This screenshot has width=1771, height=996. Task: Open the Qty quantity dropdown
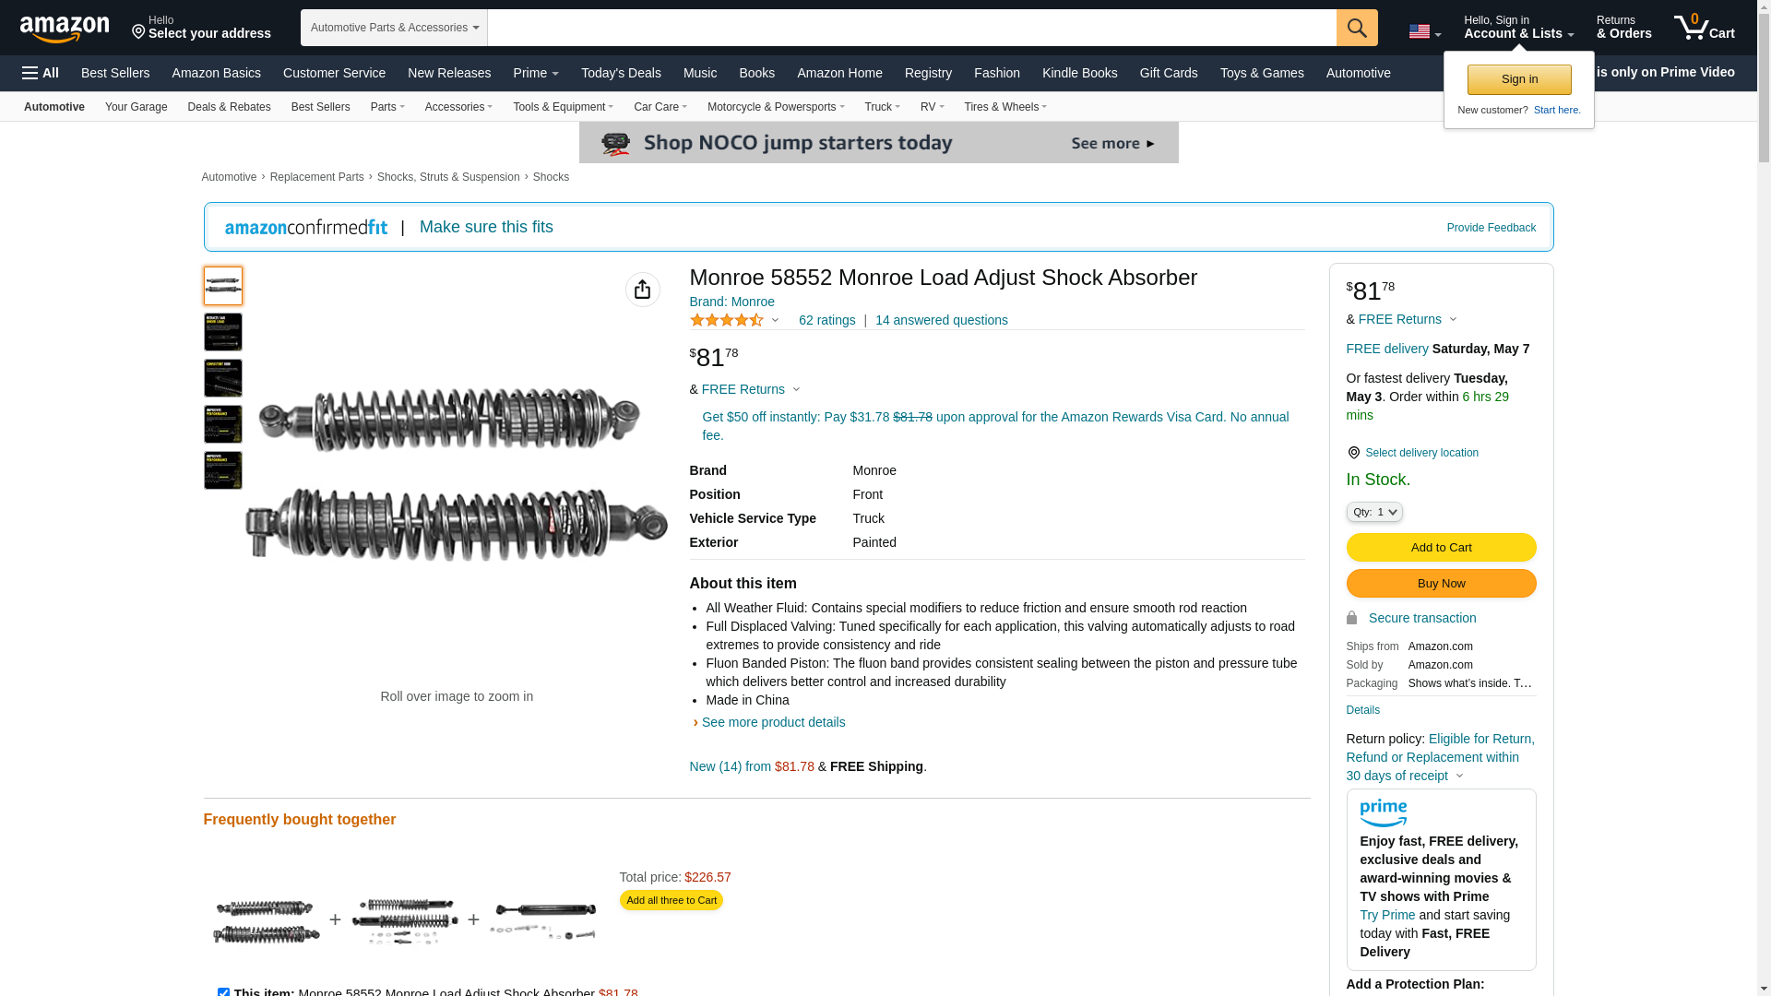1373,512
